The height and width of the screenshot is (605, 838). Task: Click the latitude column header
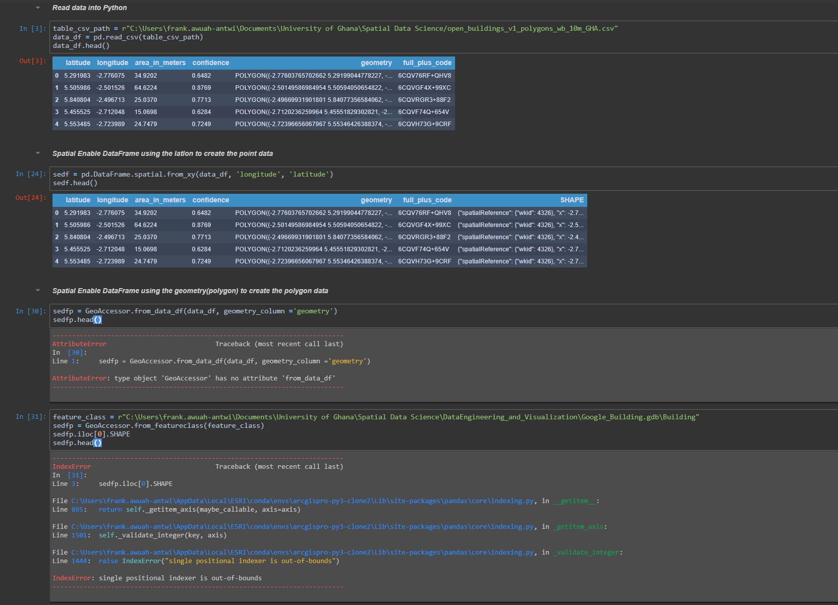point(78,63)
